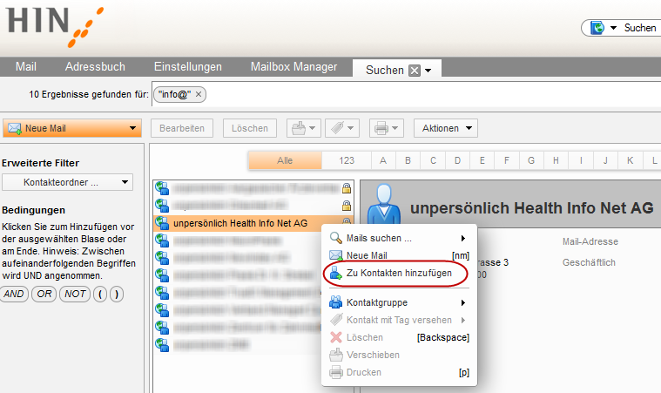Screen dimensions: 661x393
Task: Click the Löschen toolbar button
Action: tap(250, 128)
